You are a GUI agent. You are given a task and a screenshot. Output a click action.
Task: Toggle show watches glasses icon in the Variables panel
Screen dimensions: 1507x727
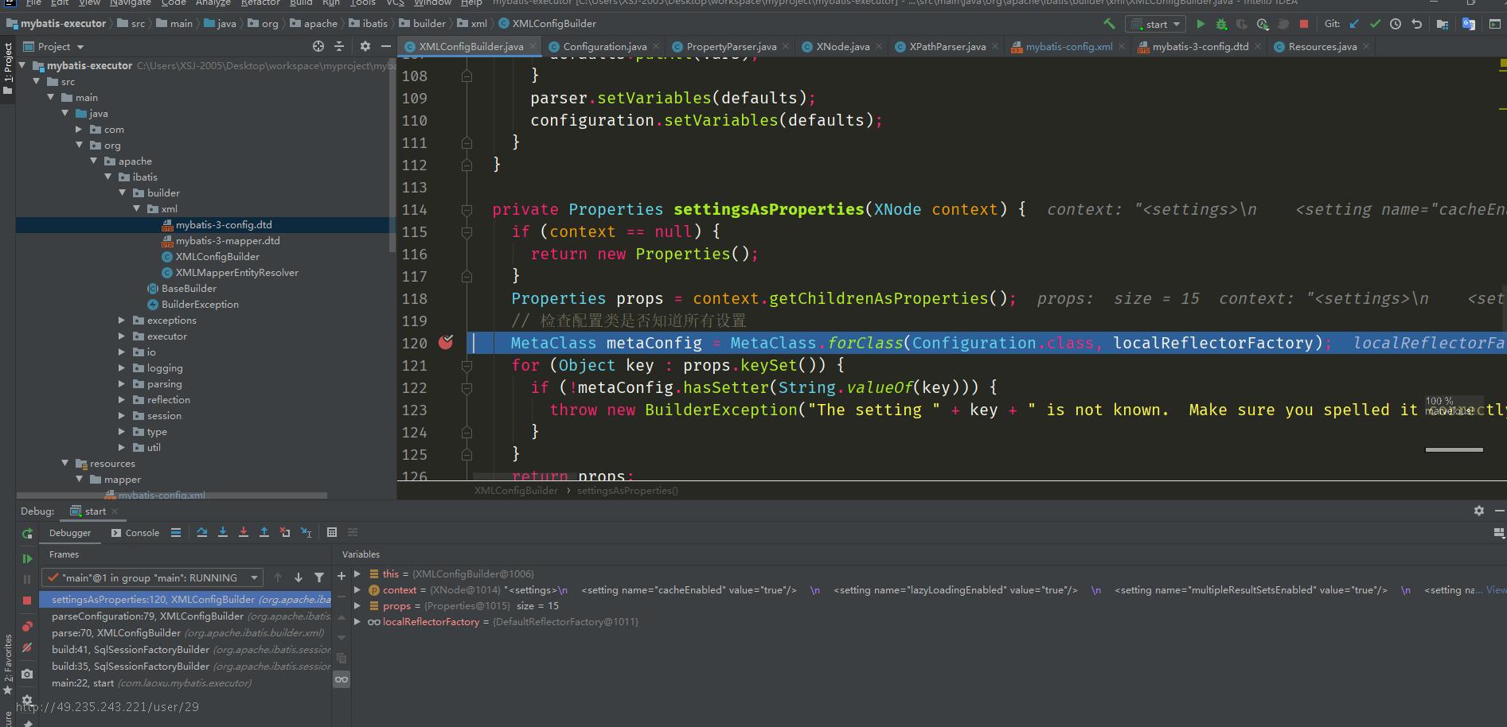click(342, 679)
